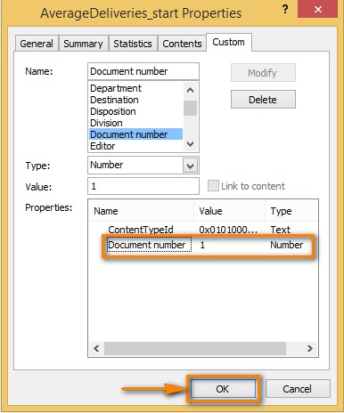Viewport: 344px width, 413px height.
Task: Select Editor in the name list
Action: (x=102, y=146)
